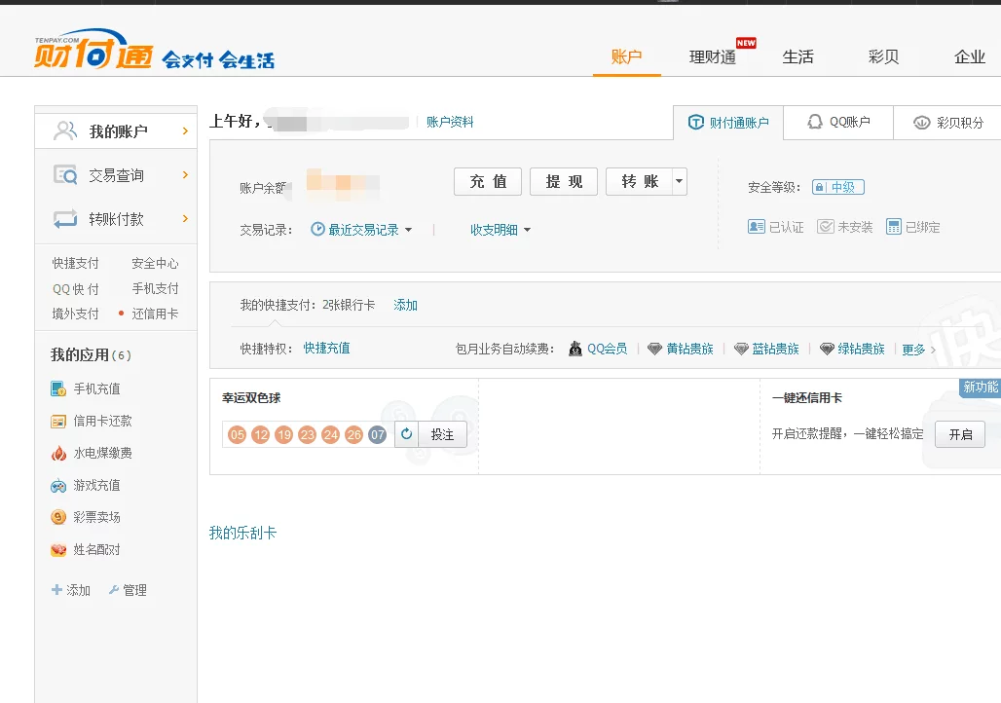
Task: Click the 一键还信用卡 heading
Action: [807, 398]
